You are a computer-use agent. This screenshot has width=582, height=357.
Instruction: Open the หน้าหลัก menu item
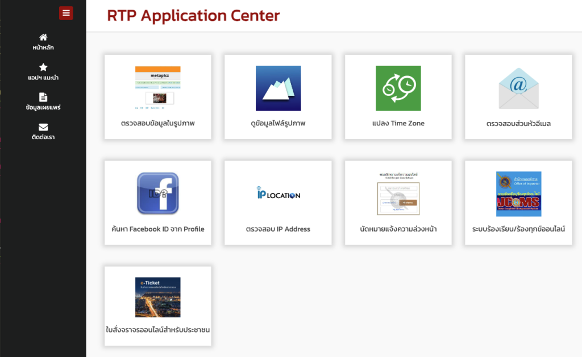click(x=43, y=48)
